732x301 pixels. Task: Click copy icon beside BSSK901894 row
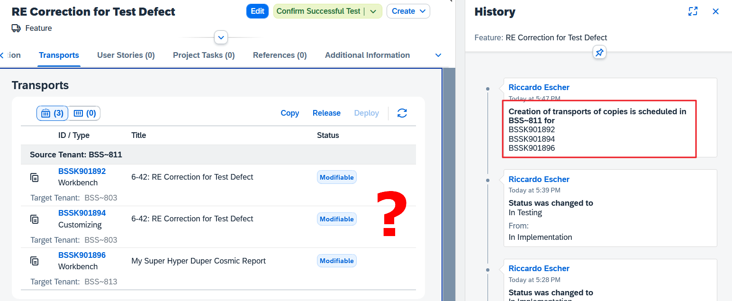pyautogui.click(x=35, y=219)
